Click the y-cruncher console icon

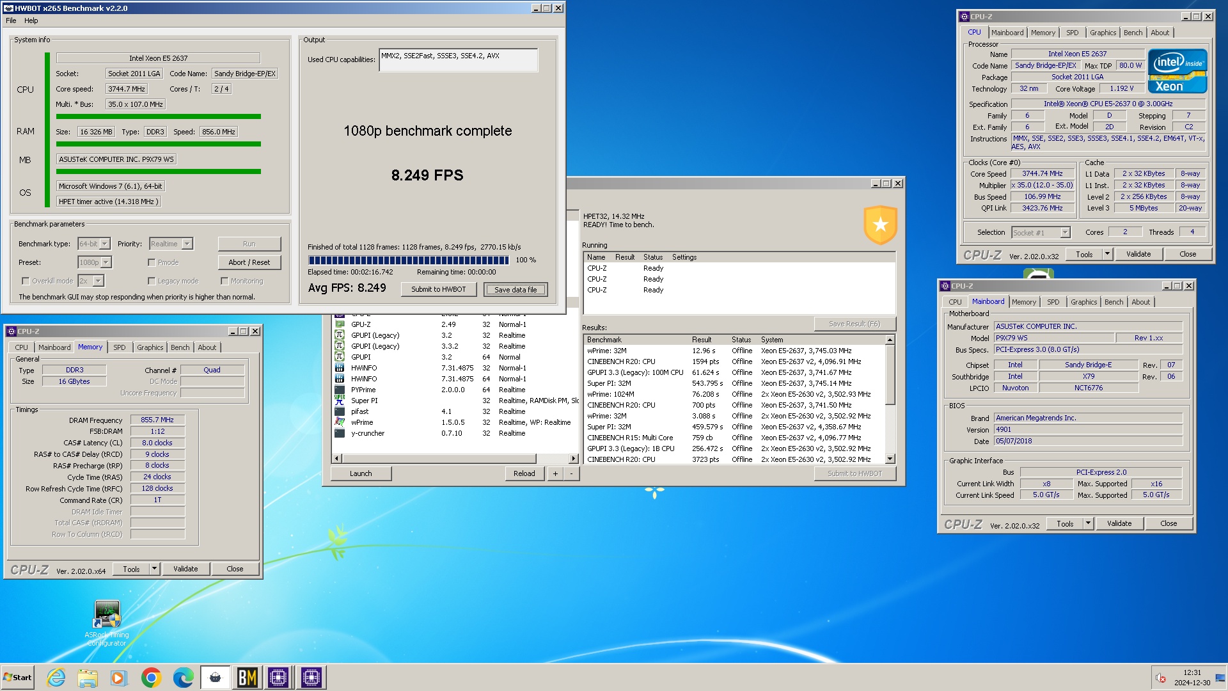pyautogui.click(x=340, y=433)
